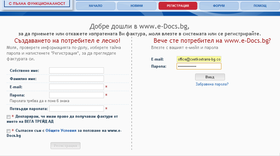This screenshot has width=280, height=156.
Task: Check the ВЕГА ТРЕЙД АД declaration checkbox
Action: (8, 117)
